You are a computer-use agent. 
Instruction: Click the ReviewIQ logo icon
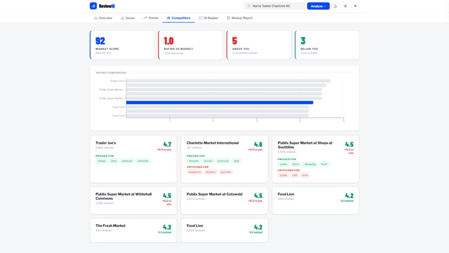[93, 6]
